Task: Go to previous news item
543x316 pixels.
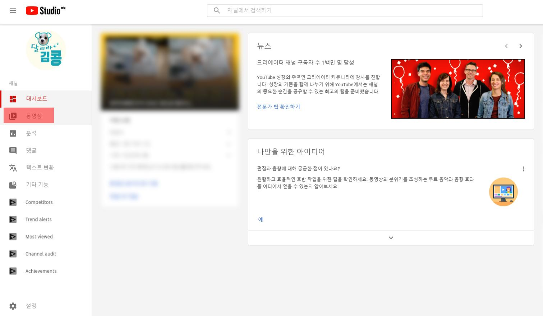Action: 506,46
